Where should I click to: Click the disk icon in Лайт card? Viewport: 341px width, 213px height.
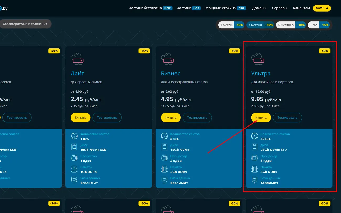[74, 147]
